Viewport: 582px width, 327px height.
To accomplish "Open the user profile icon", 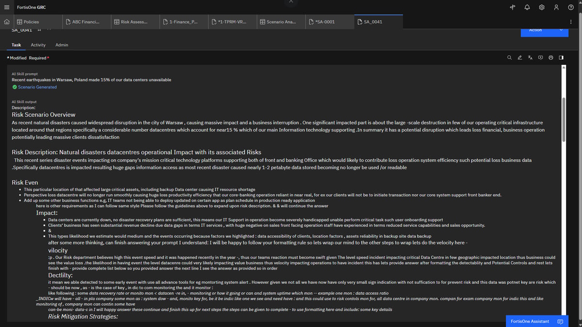I will (x=556, y=8).
